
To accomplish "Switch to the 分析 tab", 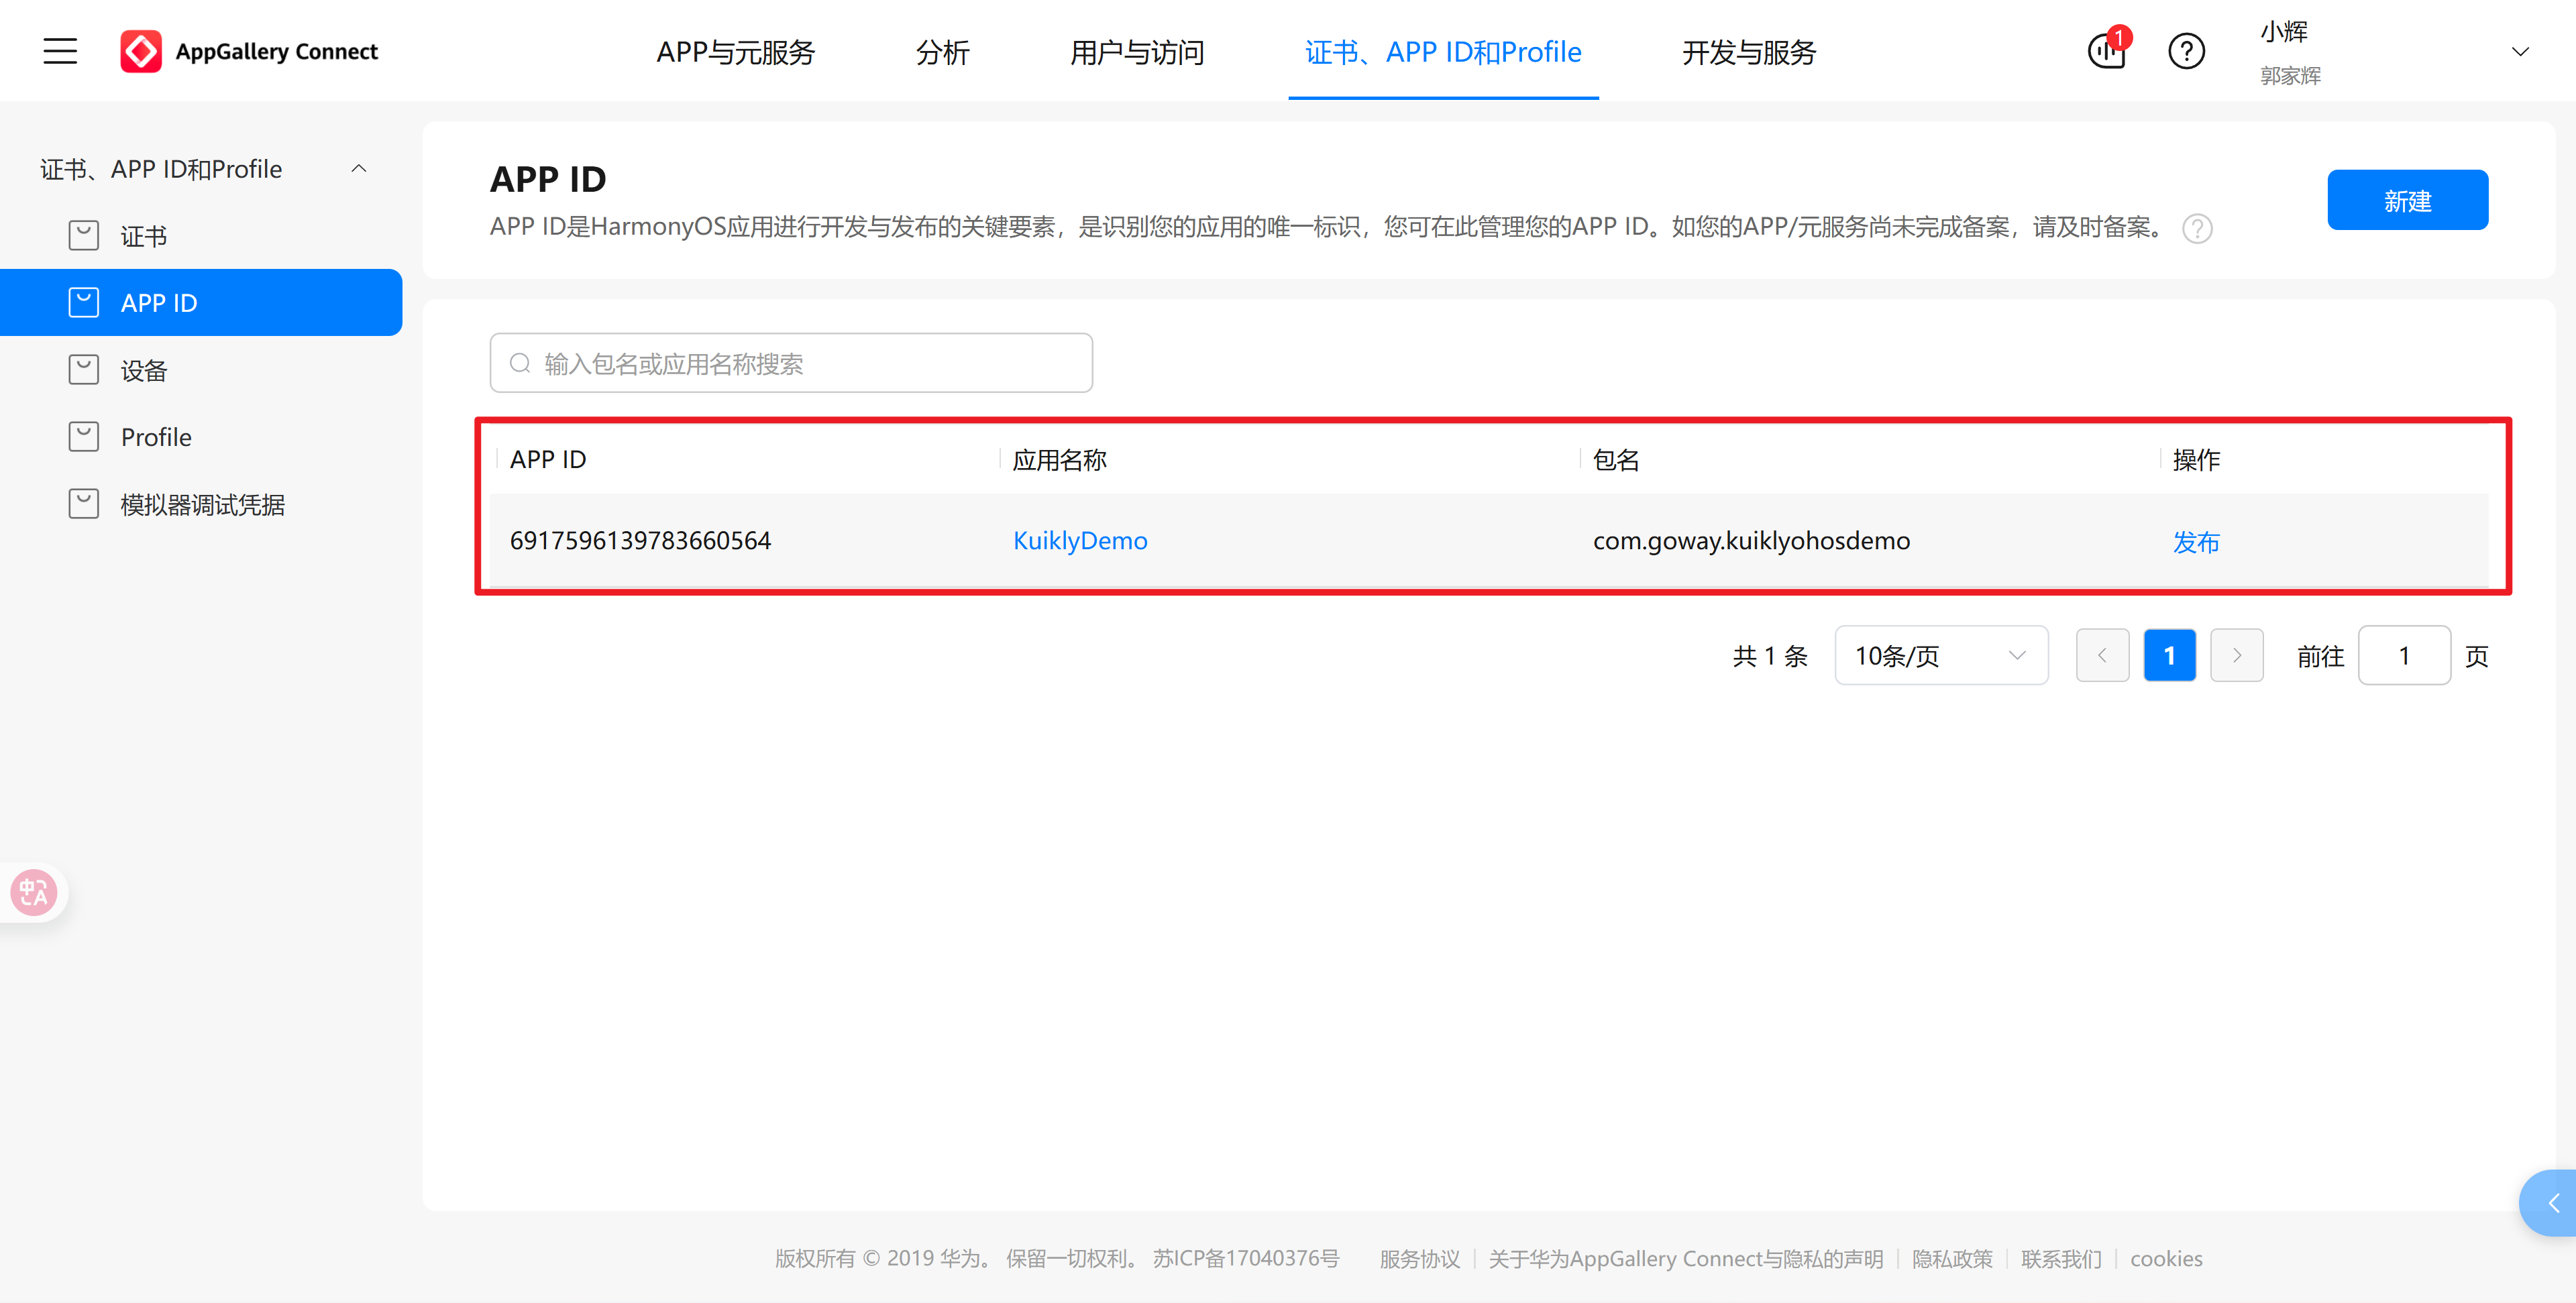I will click(x=941, y=53).
